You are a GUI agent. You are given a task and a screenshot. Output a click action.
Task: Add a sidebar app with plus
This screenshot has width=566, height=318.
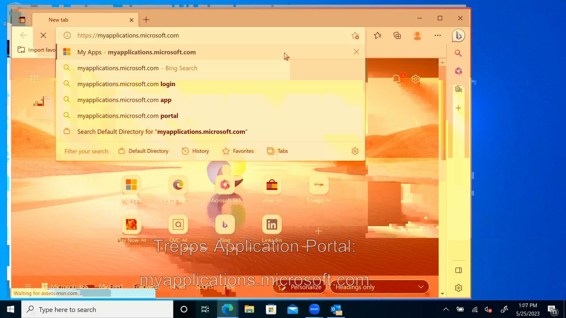tap(459, 108)
